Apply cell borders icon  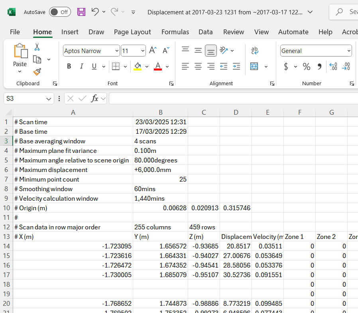(x=116, y=67)
